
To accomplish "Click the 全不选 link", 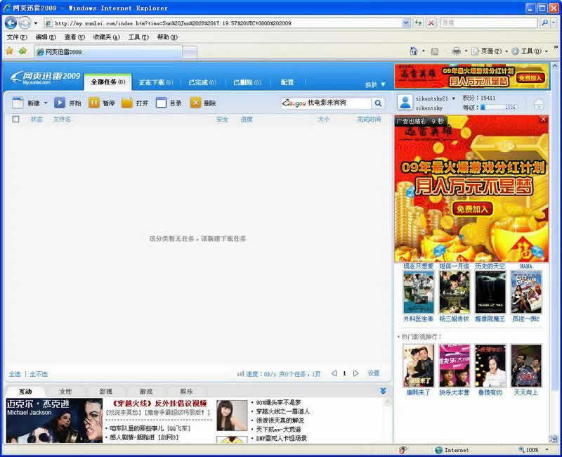I will pos(39,374).
